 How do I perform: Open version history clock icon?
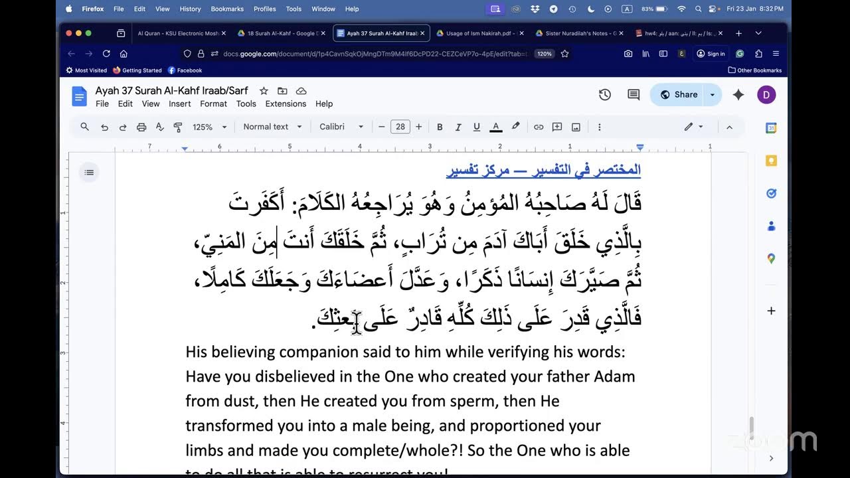click(605, 95)
